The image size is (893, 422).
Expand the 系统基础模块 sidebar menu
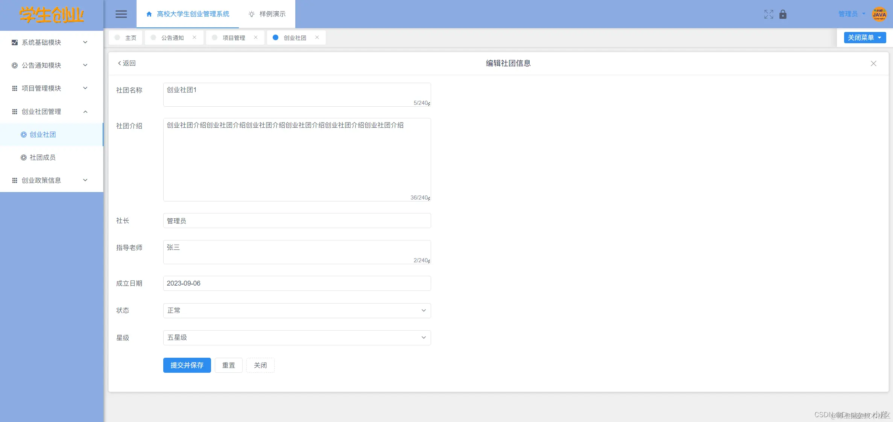click(x=52, y=42)
